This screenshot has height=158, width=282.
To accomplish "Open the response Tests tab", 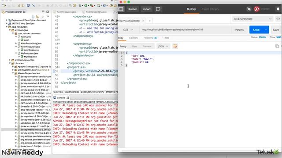I will click(x=166, y=38).
